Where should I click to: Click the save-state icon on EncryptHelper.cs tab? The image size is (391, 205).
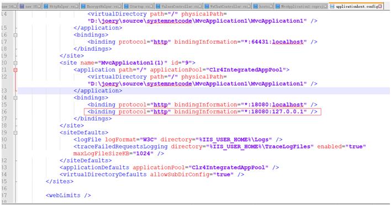coord(83,6)
